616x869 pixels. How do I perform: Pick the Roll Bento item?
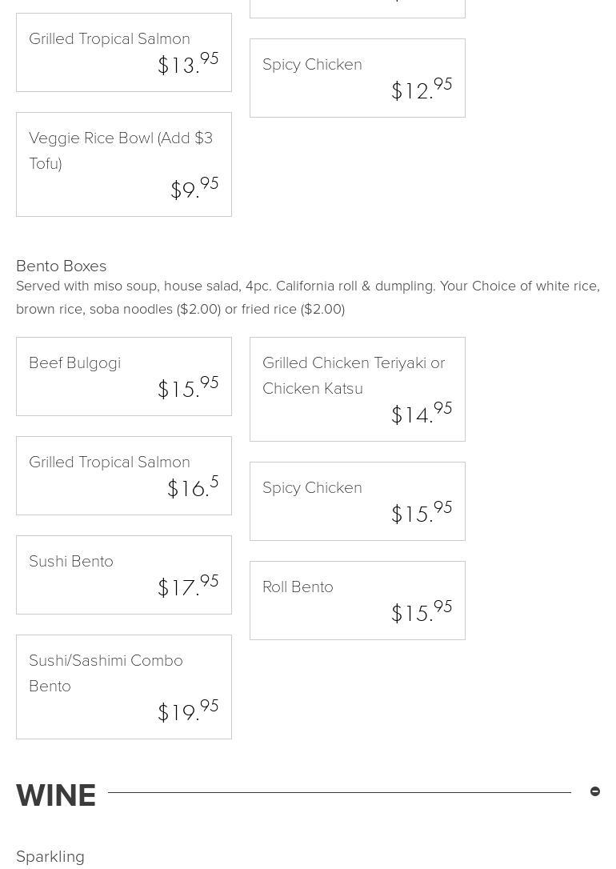pyautogui.click(x=357, y=600)
